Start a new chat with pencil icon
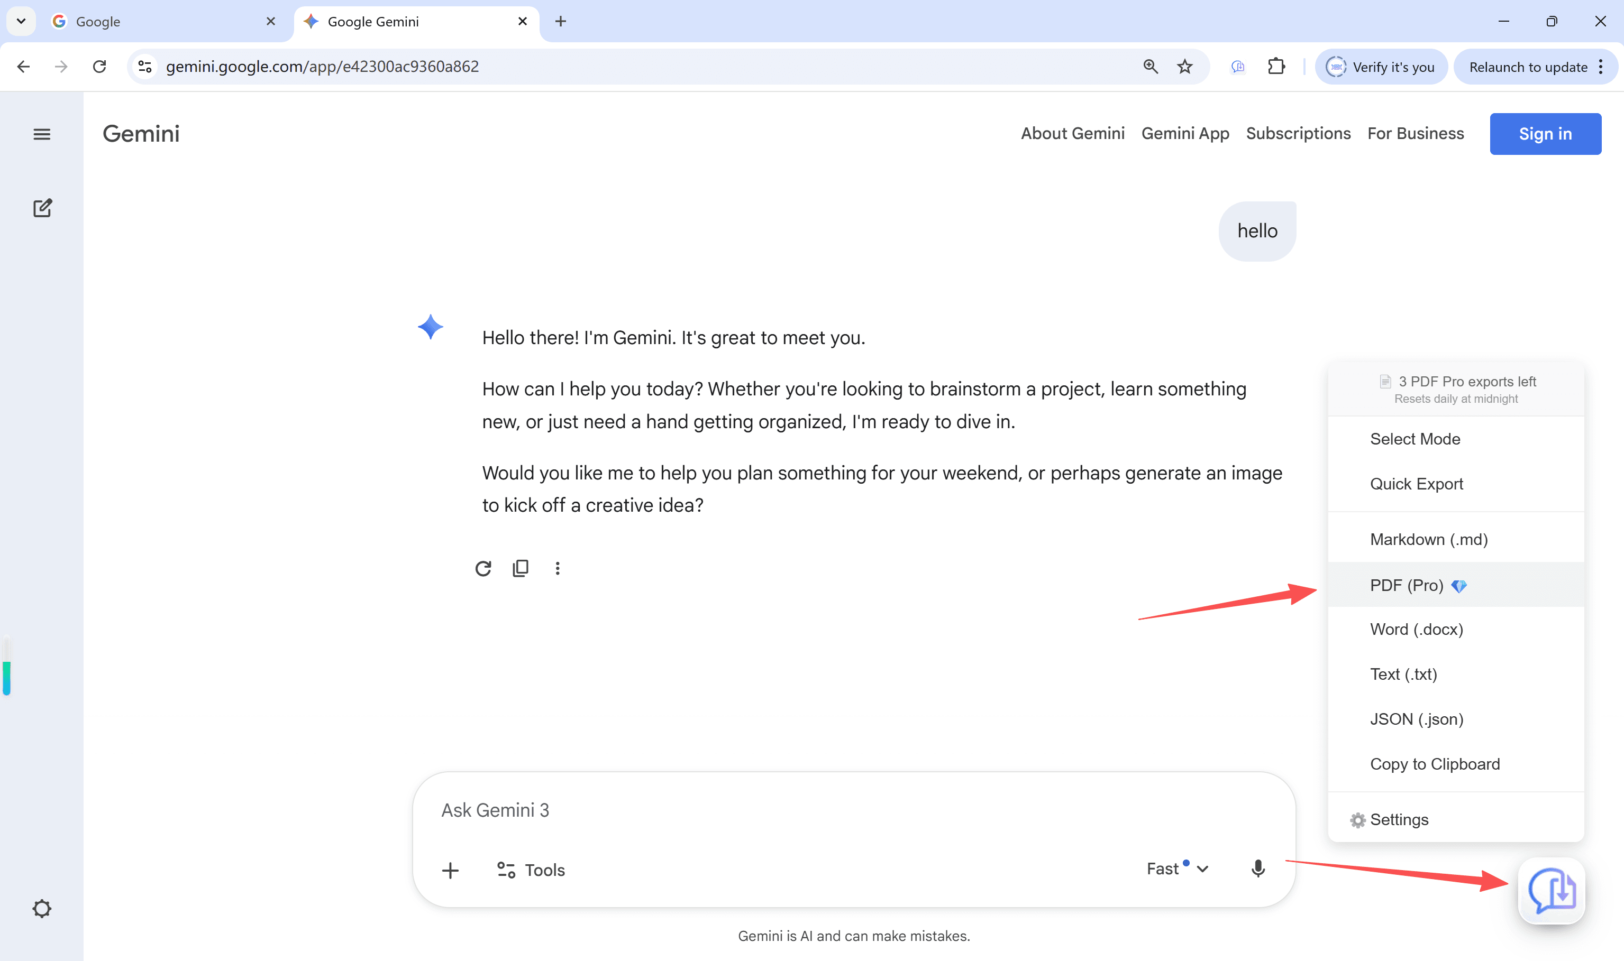 point(42,208)
